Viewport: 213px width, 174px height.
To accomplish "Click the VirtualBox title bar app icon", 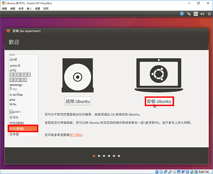I will [x=3, y=3].
